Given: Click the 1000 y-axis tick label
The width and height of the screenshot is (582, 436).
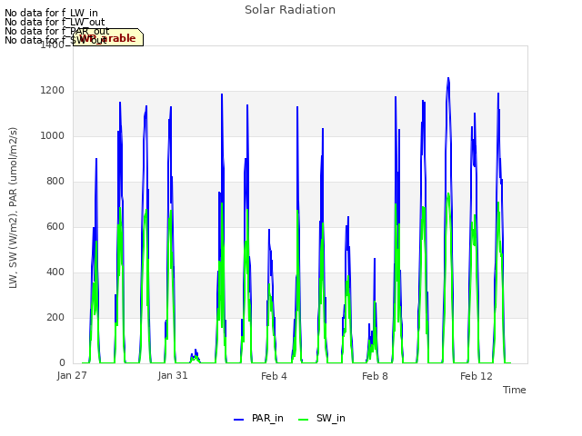Looking at the screenshot, I should [x=53, y=135].
